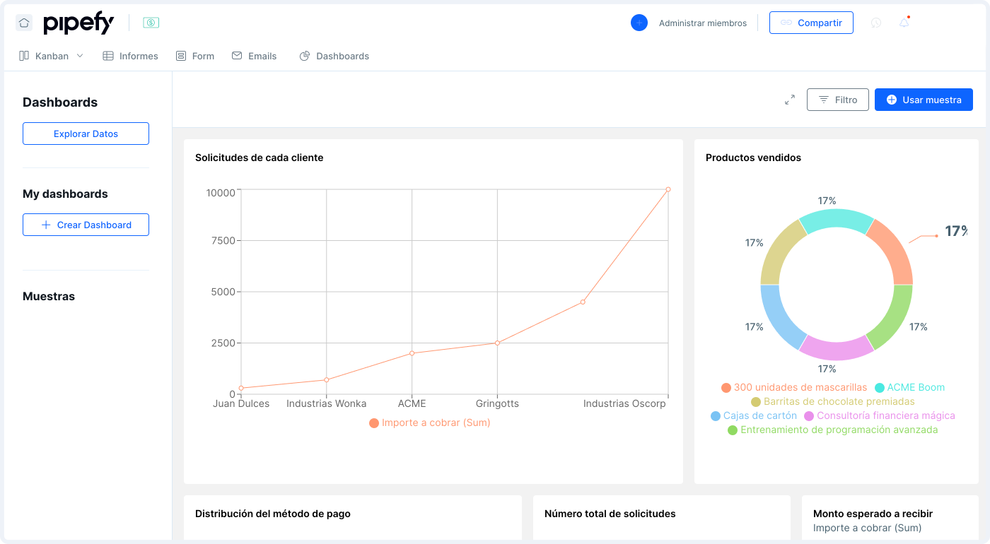
Task: Switch to the Informes tab
Action: tap(131, 56)
